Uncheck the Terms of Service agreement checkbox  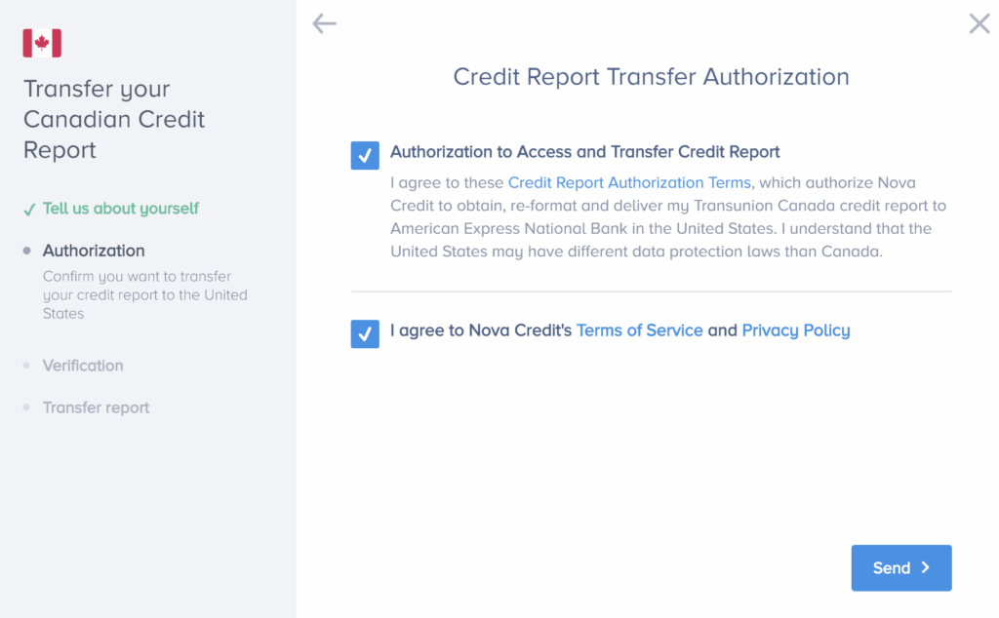(x=365, y=333)
